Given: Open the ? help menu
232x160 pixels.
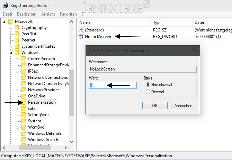Looking at the screenshot, I should pyautogui.click(x=82, y=14).
